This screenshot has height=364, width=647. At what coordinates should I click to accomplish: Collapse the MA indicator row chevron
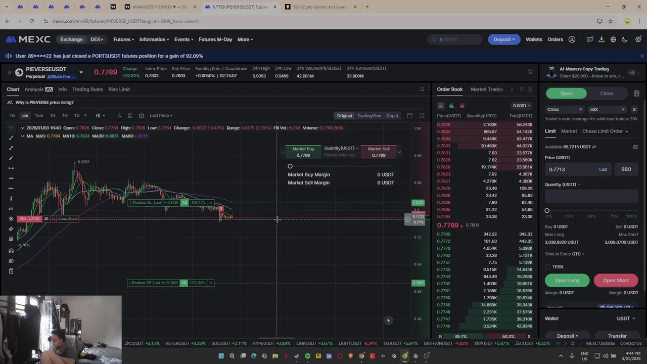(x=22, y=136)
